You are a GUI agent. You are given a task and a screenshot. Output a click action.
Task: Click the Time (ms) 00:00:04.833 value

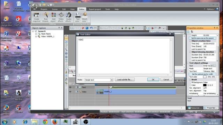[209, 44]
